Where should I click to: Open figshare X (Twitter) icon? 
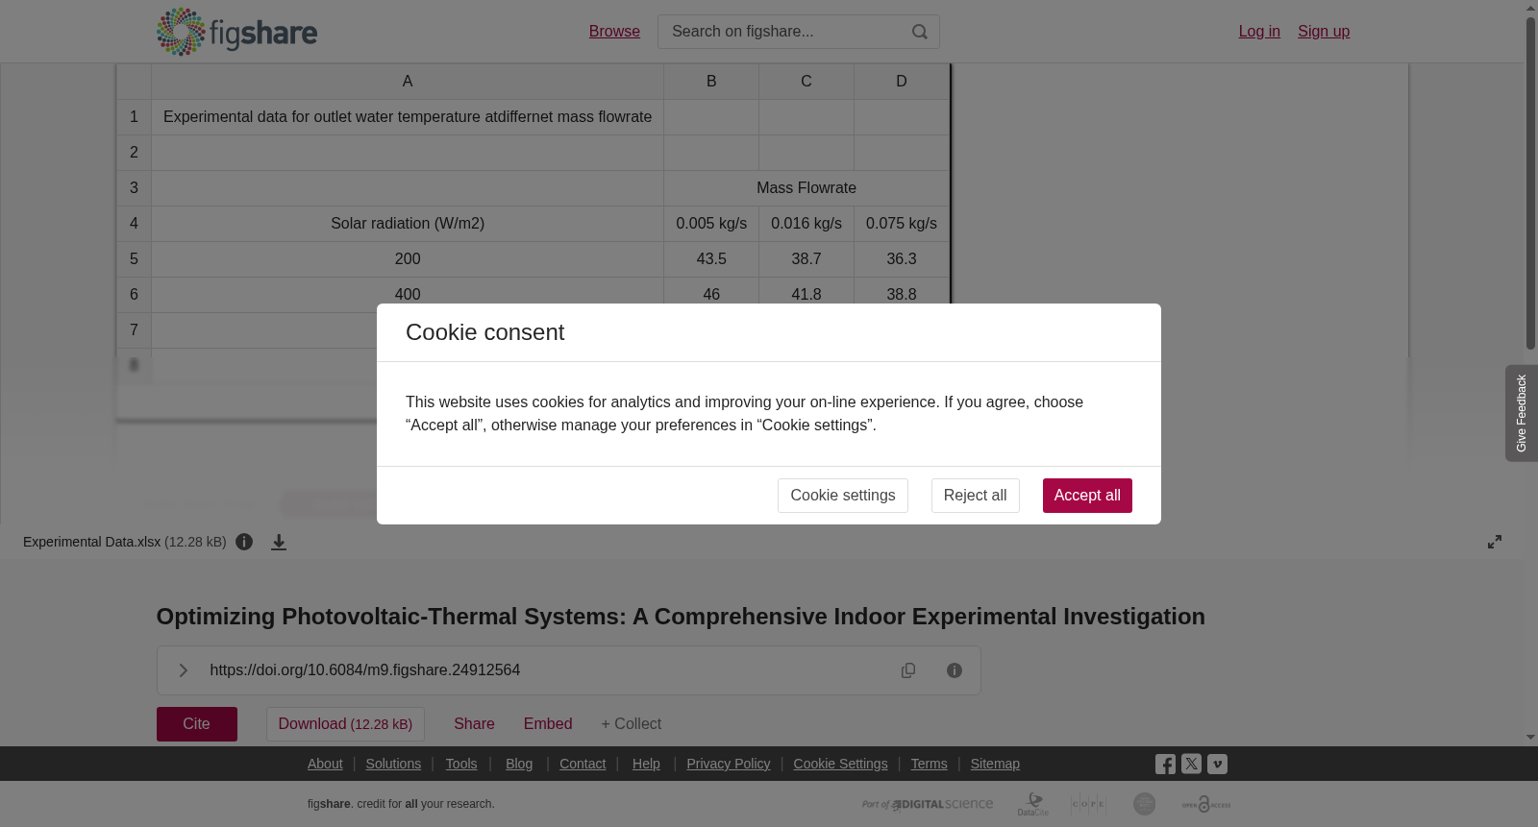(1191, 765)
